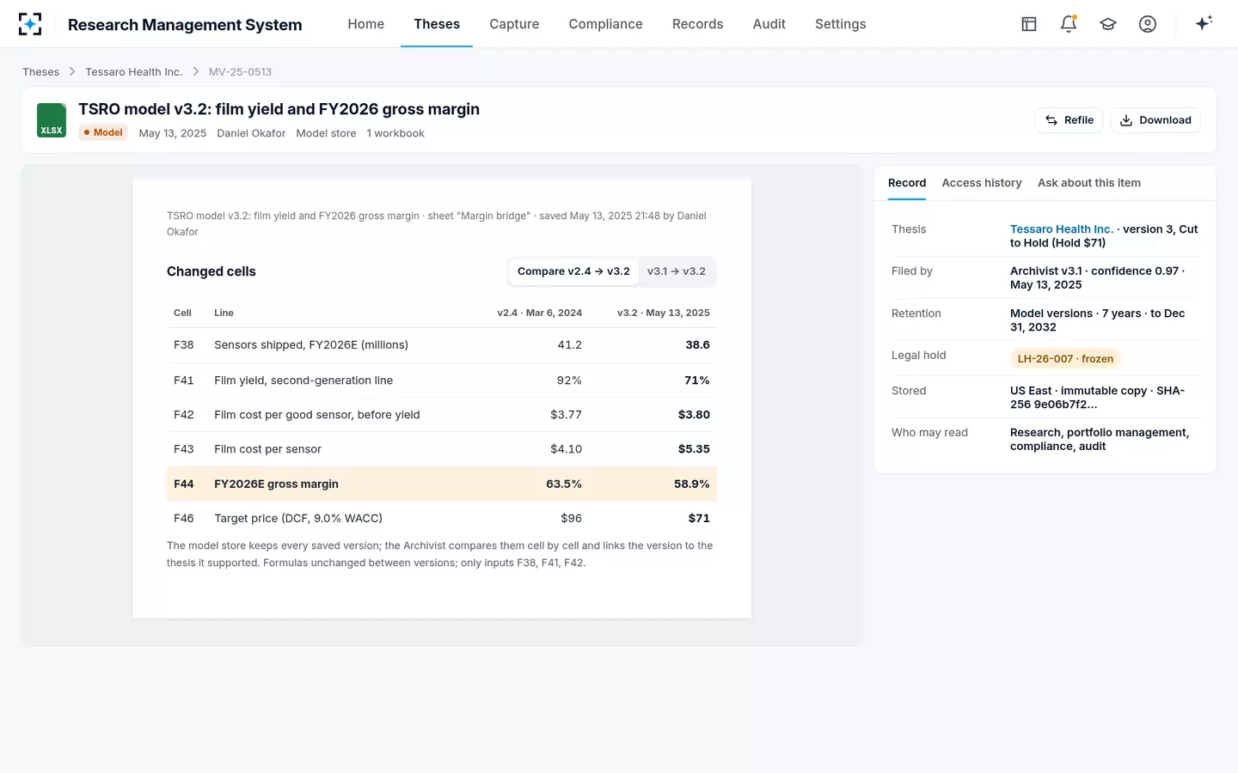Click the Research Management System logo icon

tap(30, 24)
